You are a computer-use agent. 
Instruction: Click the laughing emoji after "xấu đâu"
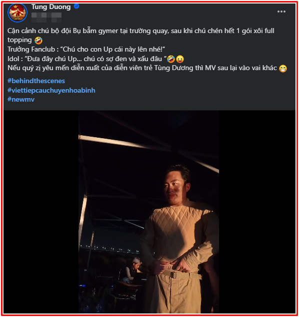click(x=171, y=59)
